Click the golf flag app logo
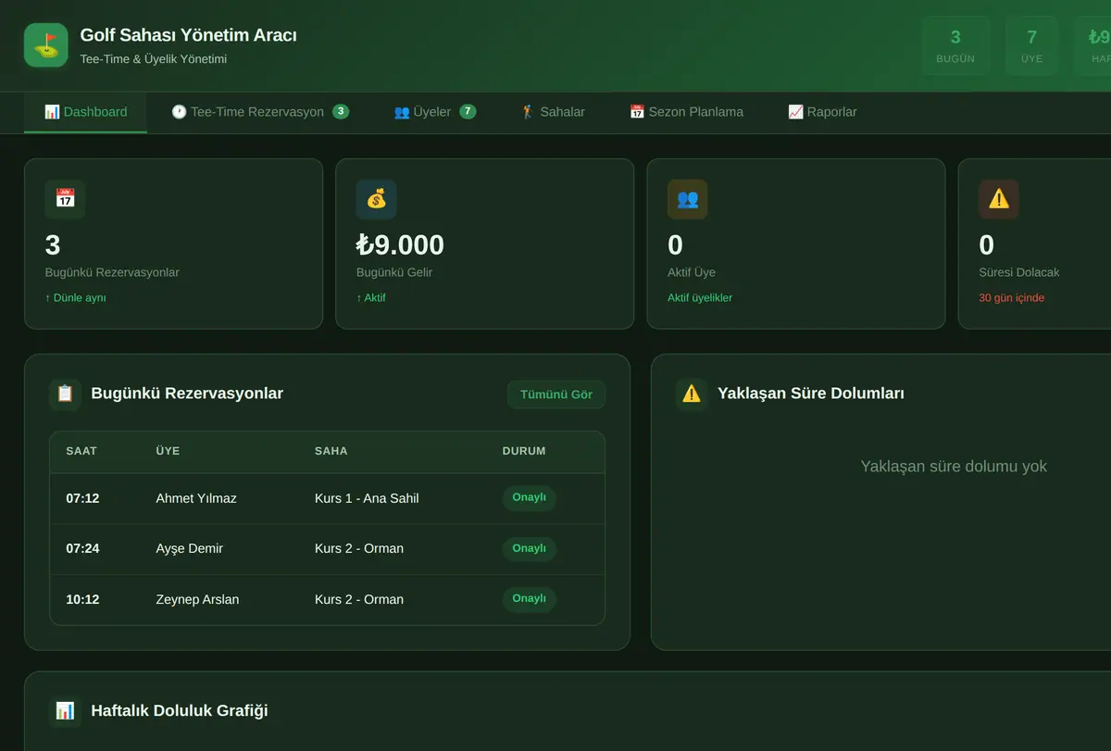Image resolution: width=1111 pixels, height=751 pixels. click(46, 45)
